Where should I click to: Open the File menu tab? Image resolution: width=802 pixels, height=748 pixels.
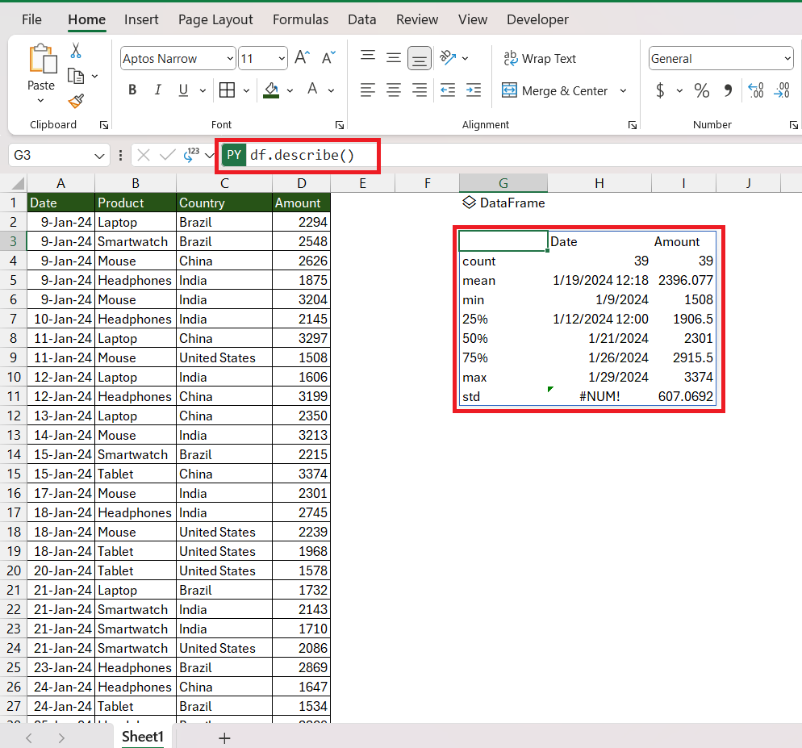31,19
